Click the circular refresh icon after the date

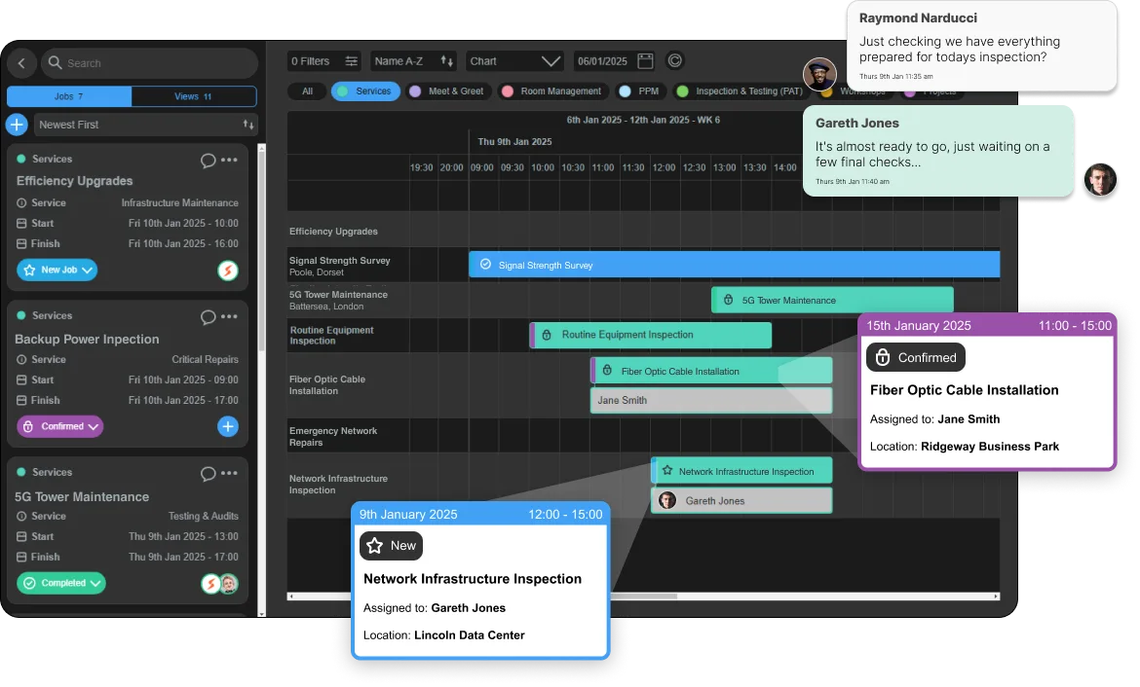click(675, 61)
